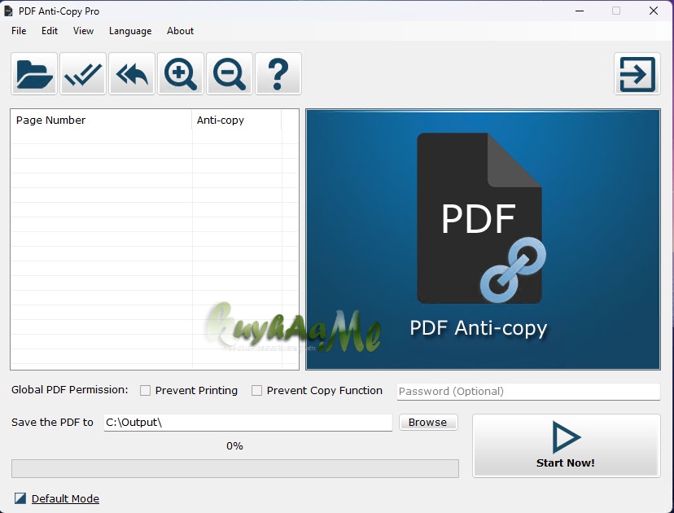The width and height of the screenshot is (674, 513).
Task: Click the reply-all undo arrow icon
Action: point(132,74)
